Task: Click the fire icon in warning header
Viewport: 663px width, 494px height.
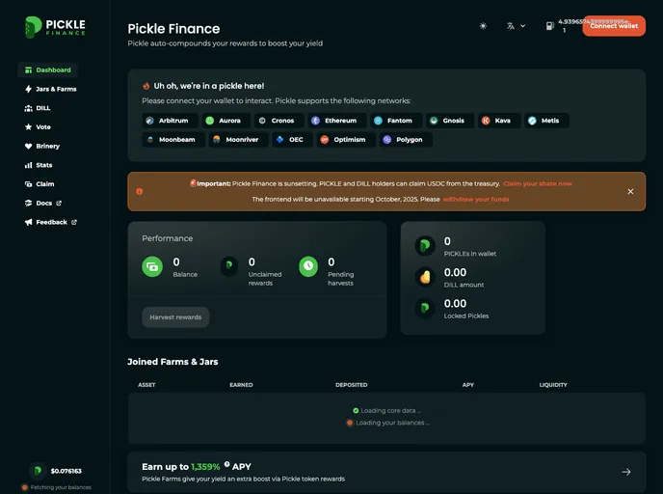Action: tap(146, 86)
